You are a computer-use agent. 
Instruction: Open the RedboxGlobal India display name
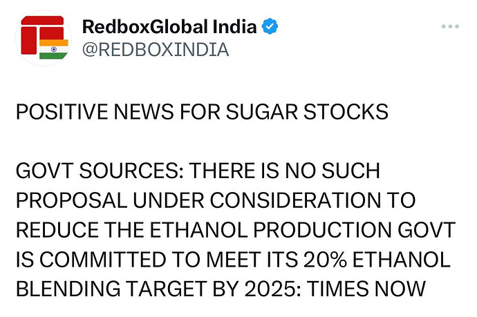click(x=169, y=28)
